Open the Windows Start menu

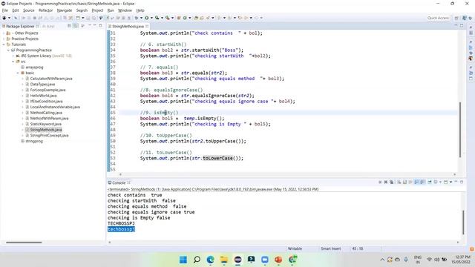pos(183,260)
